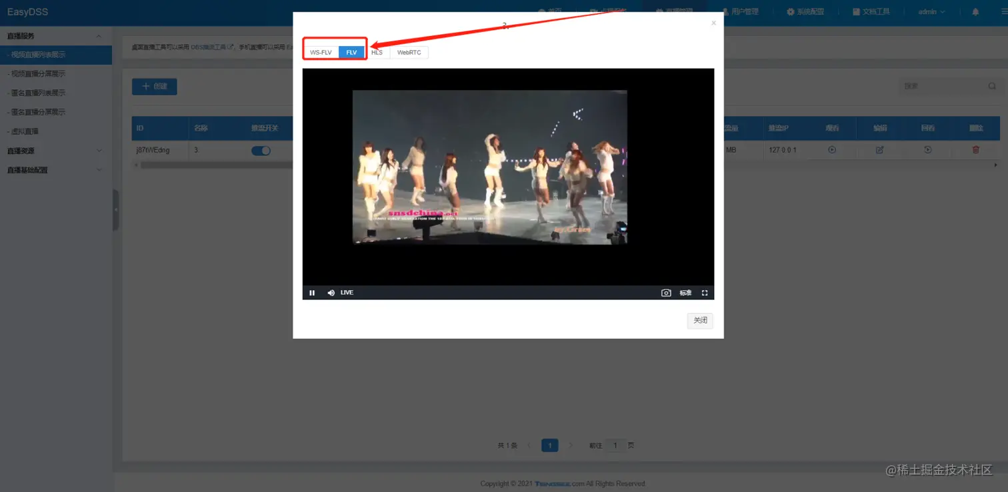Open 匿名直播分屏展示 in sidebar
This screenshot has height=492, width=1008.
56,112
